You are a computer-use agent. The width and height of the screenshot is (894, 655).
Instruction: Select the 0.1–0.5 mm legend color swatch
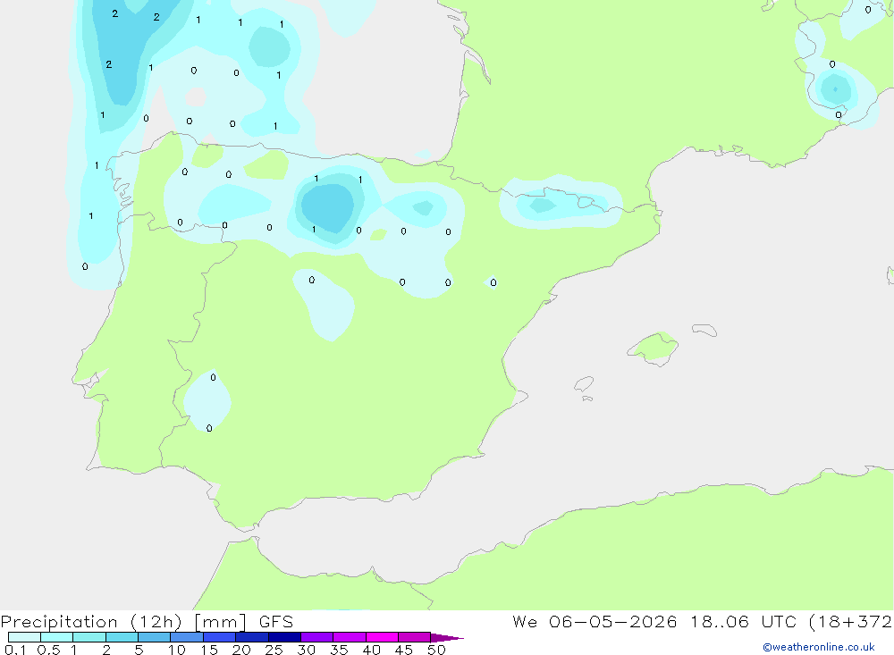(24, 637)
